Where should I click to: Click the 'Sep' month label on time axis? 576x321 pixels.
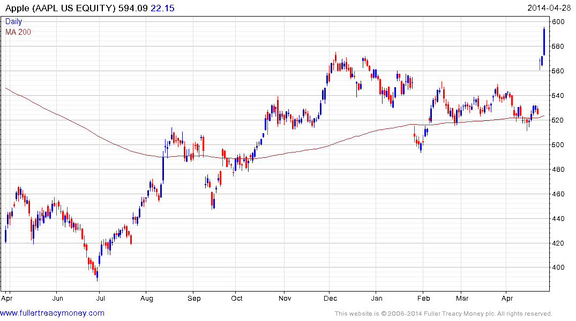[194, 298]
